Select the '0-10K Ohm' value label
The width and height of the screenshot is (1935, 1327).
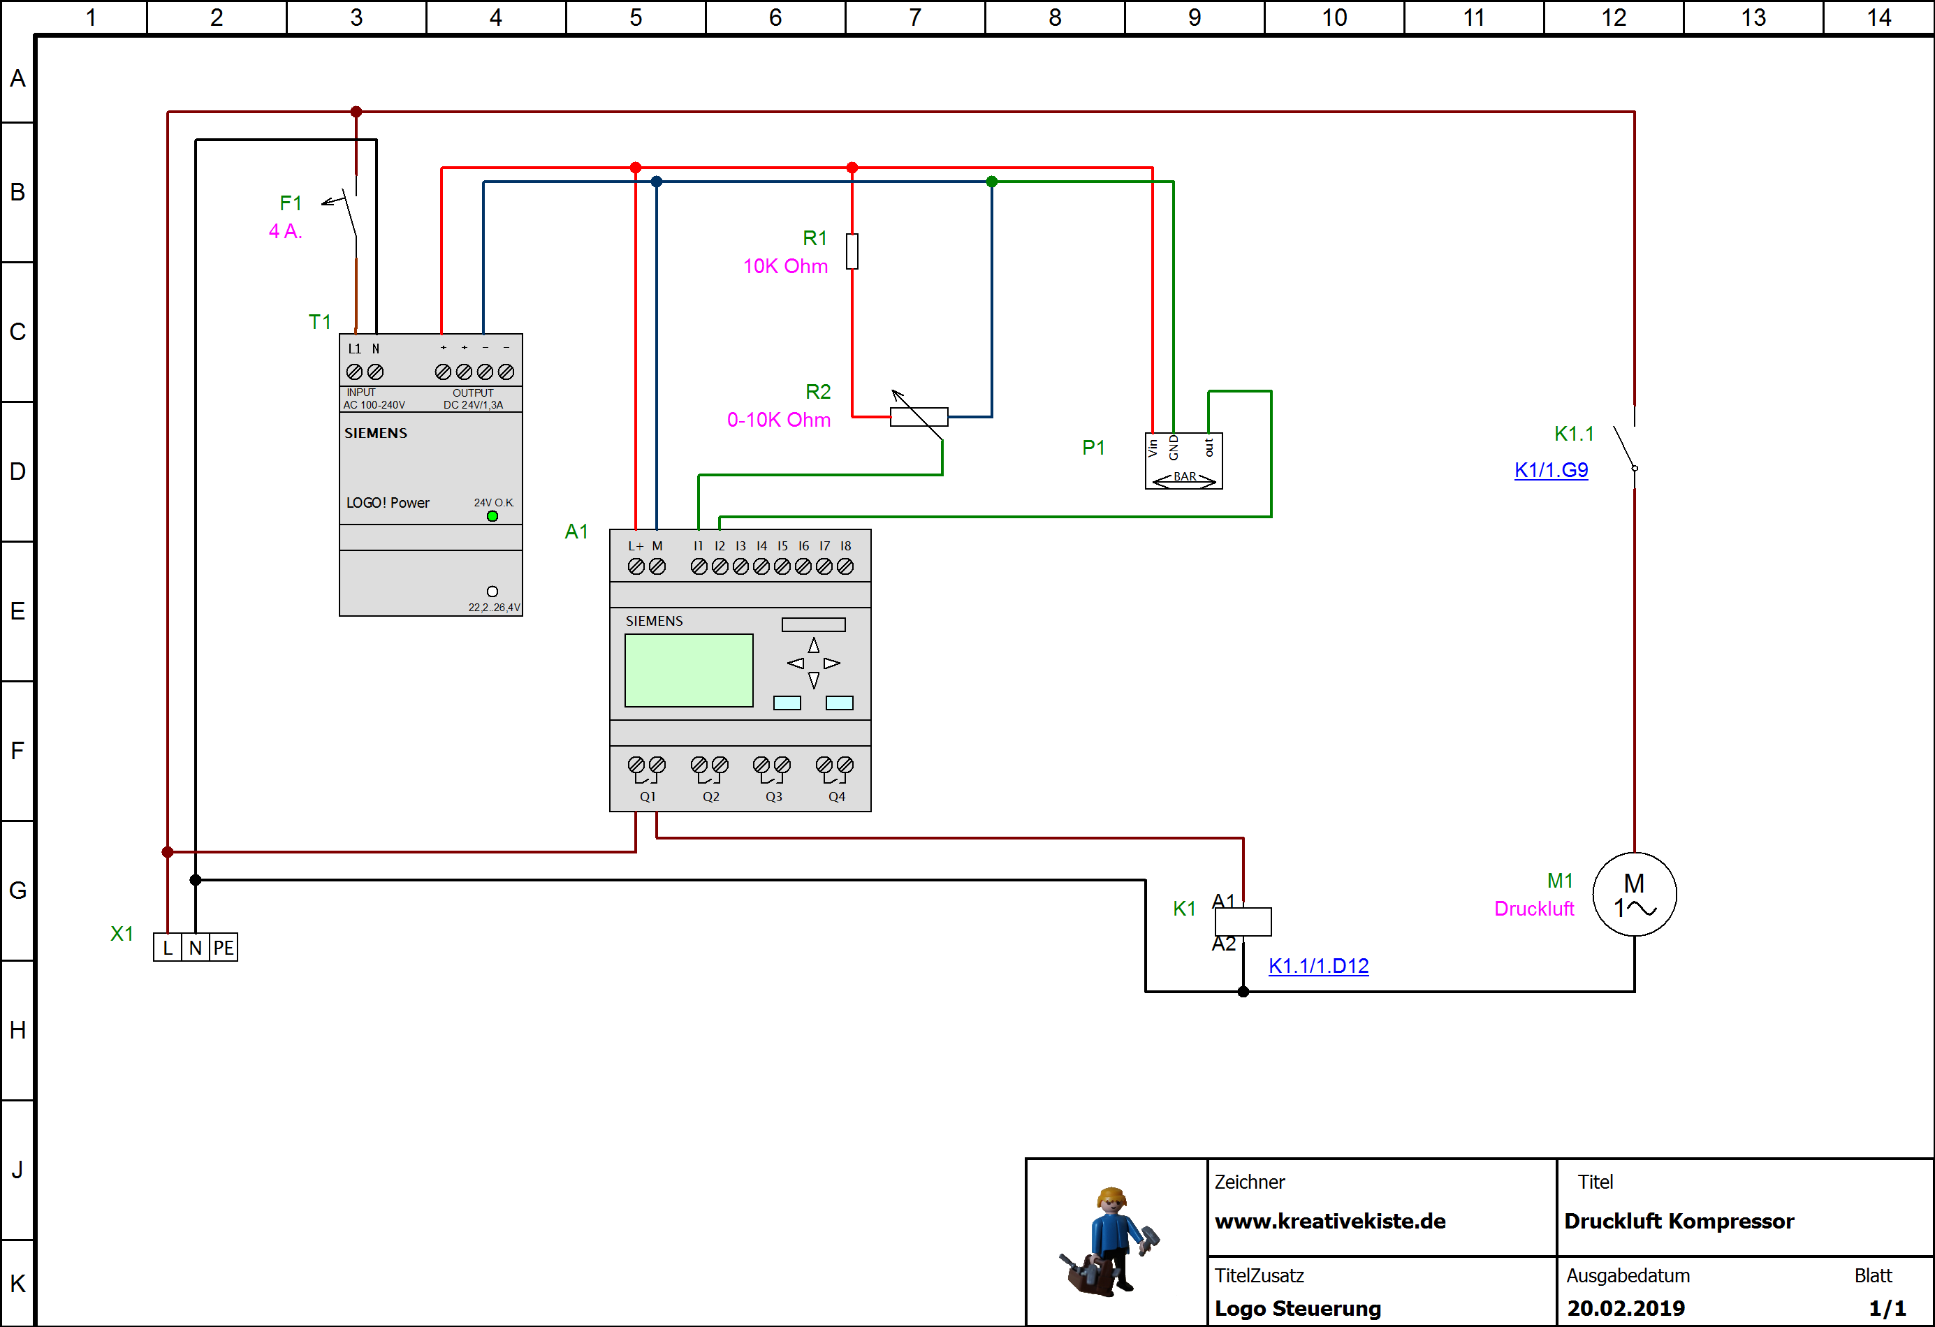778,420
